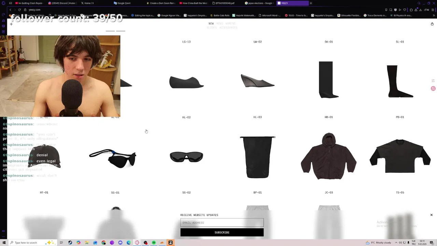Click the HB-01 product label
Screen dimensions: 437x246
[328, 117]
